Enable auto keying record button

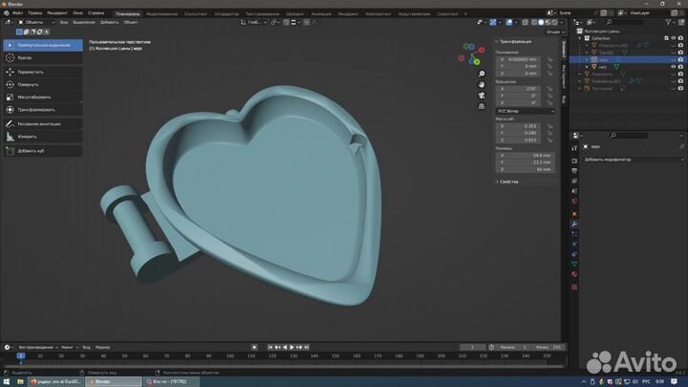coord(254,347)
